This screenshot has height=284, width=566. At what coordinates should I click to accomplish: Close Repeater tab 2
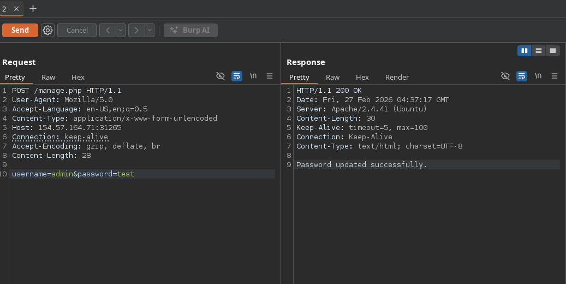(x=16, y=9)
